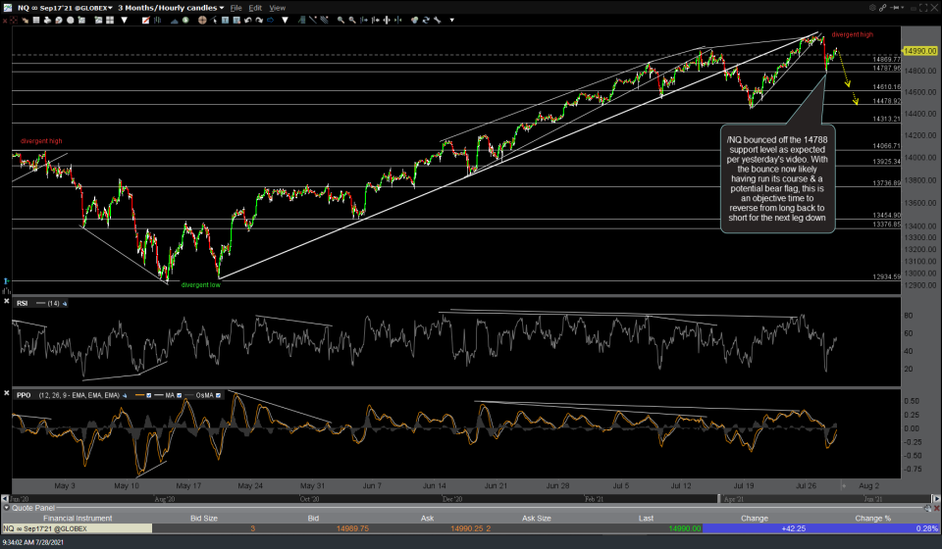The width and height of the screenshot is (942, 549).
Task: Click the zoom out magnifier icon
Action: (352, 20)
